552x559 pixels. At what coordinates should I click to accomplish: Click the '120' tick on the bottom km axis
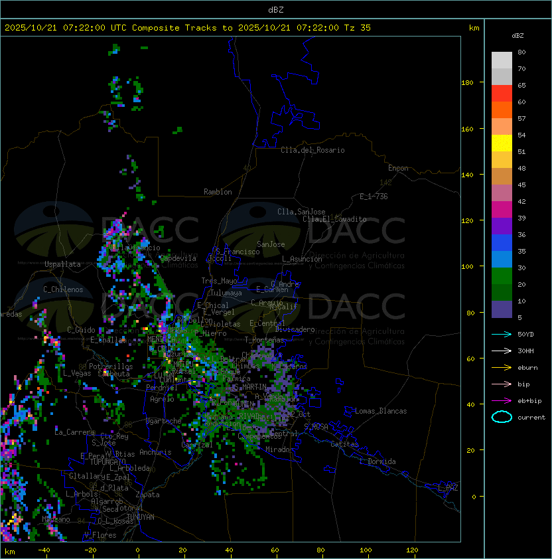pos(412,550)
